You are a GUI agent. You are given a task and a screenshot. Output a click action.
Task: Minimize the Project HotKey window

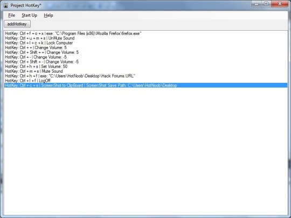coord(257,4)
